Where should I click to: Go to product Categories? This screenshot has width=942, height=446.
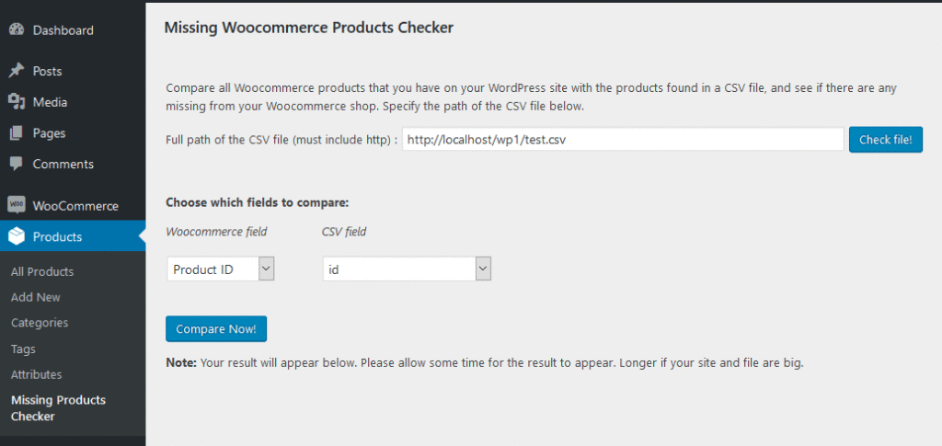(x=39, y=323)
